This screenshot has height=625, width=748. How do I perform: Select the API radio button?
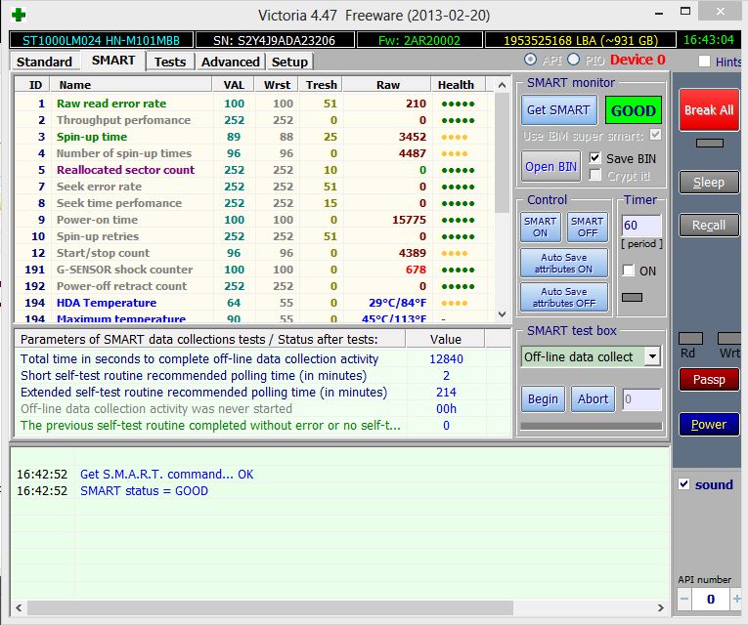530,60
